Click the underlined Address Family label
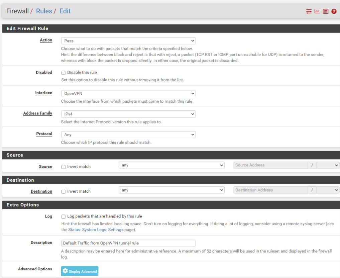Screen dimensions: 340x278 point(38,113)
